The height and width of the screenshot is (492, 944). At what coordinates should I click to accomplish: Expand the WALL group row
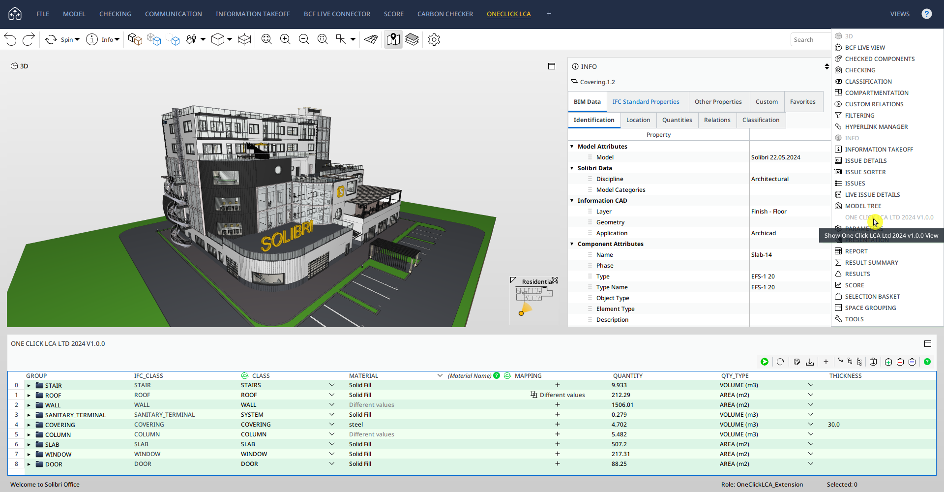[x=29, y=405]
